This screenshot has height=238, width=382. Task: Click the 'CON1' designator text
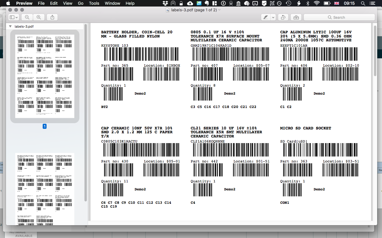[x=285, y=203]
